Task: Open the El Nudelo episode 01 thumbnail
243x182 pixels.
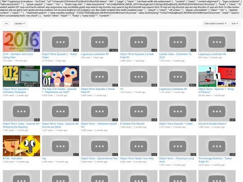Action: (60, 76)
